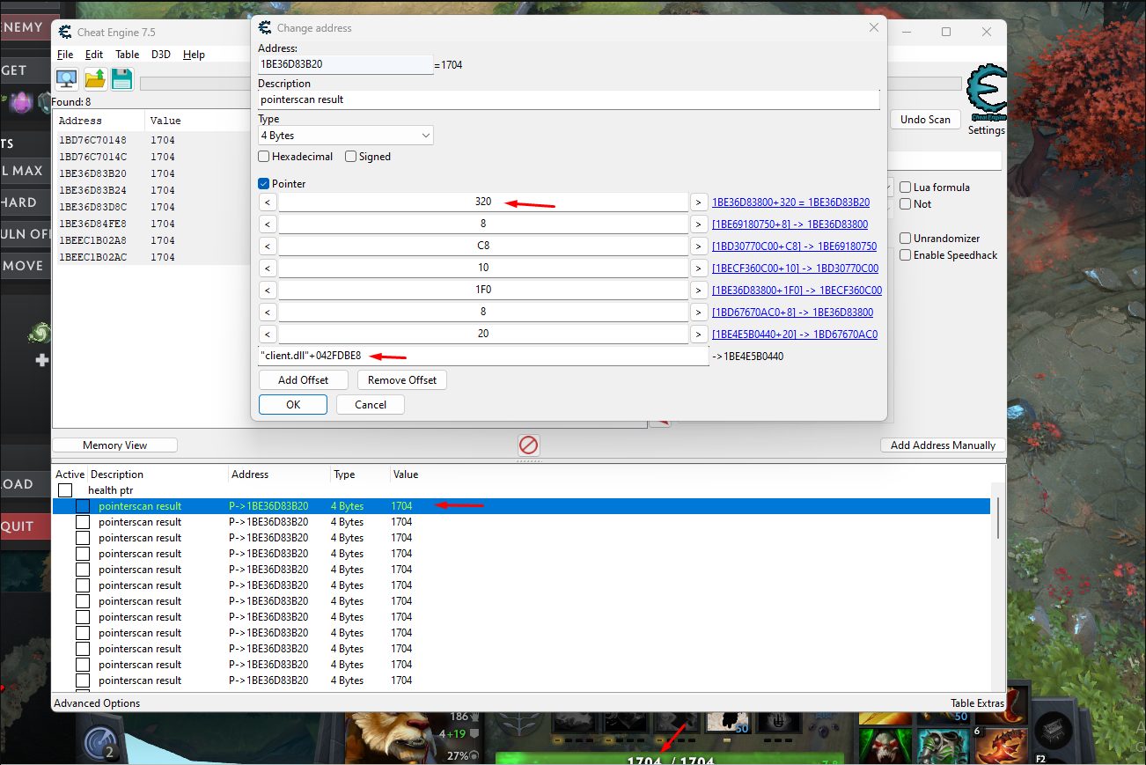Click the Cancel button

(x=371, y=405)
